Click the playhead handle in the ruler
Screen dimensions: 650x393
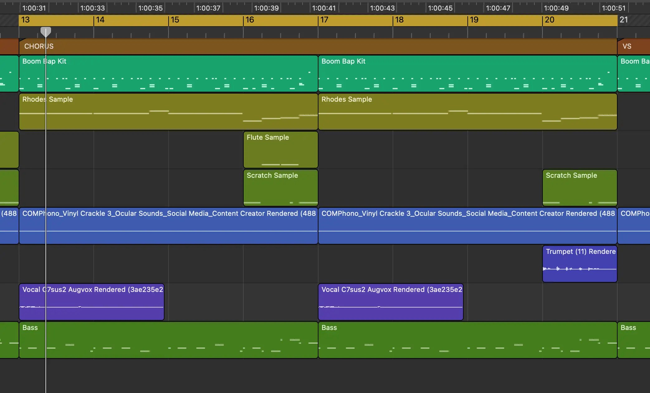click(46, 31)
